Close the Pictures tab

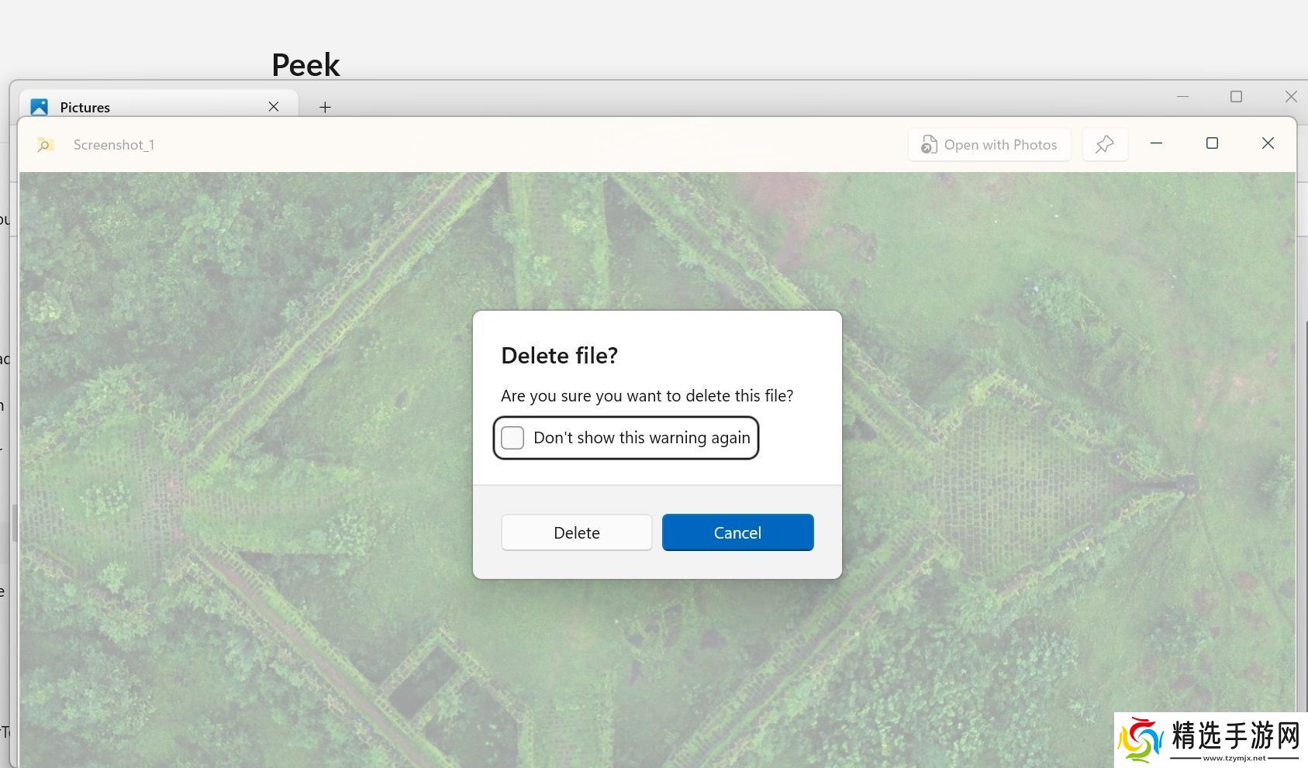(x=274, y=107)
